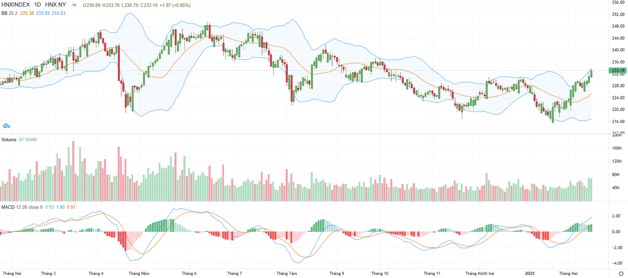Click the Volume indicator label
628x278 pixels.
coord(8,140)
